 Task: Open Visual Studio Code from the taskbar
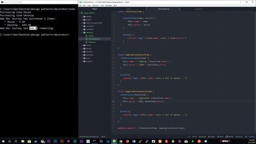[x=108, y=141]
